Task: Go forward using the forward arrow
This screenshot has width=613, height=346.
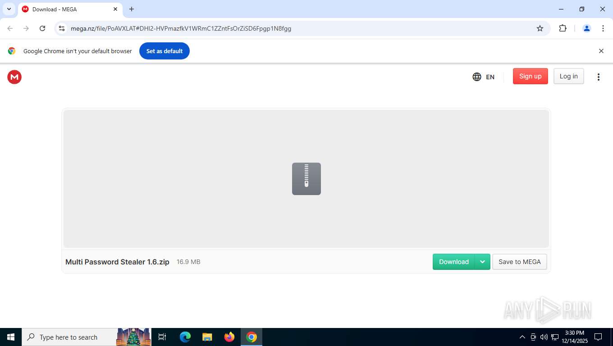Action: point(26,28)
